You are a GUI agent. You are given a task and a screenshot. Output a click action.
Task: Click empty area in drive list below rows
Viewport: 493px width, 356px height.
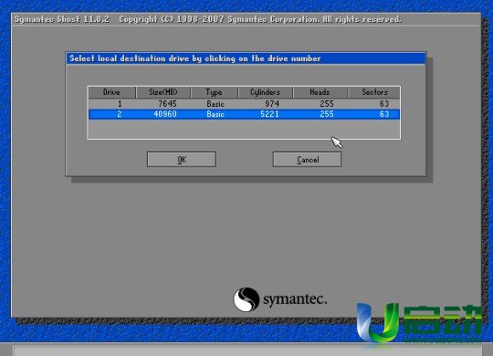(244, 129)
